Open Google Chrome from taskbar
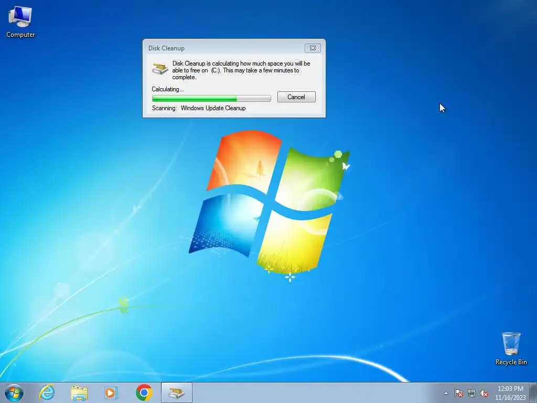The height and width of the screenshot is (403, 537). pyautogui.click(x=144, y=393)
